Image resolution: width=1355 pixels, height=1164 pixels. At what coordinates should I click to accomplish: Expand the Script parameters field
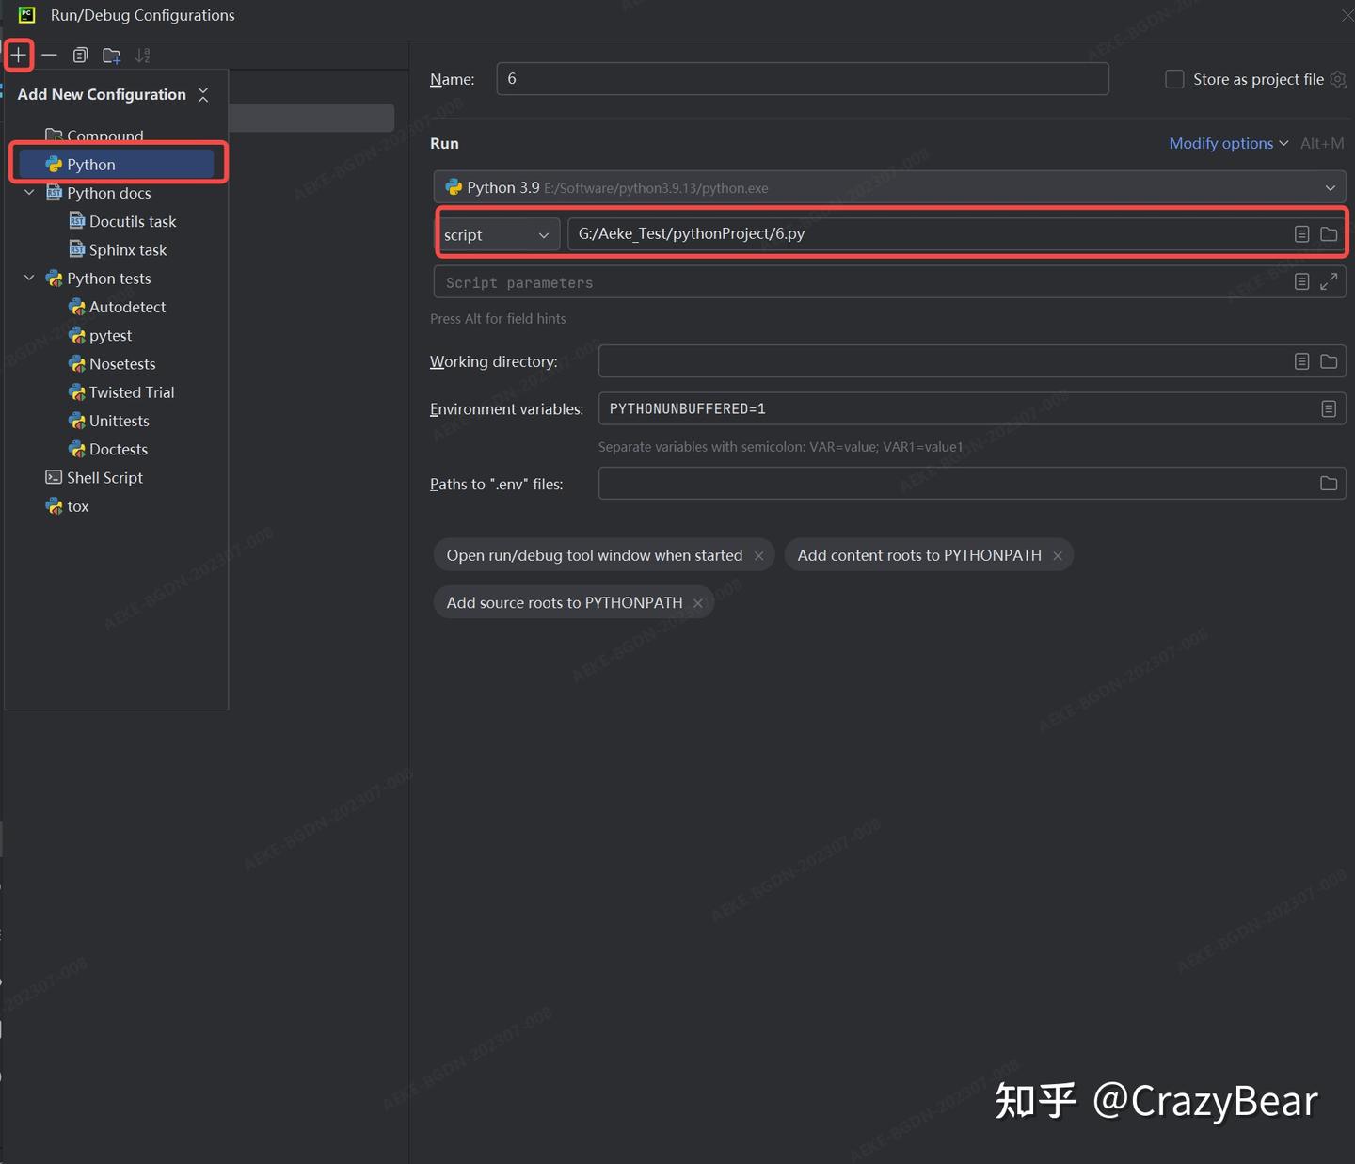click(x=1329, y=281)
